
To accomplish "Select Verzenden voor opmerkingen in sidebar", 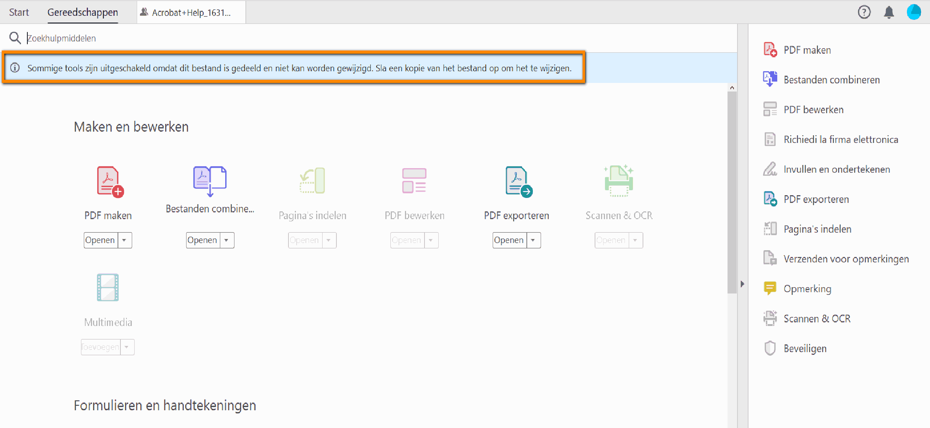I will [845, 258].
